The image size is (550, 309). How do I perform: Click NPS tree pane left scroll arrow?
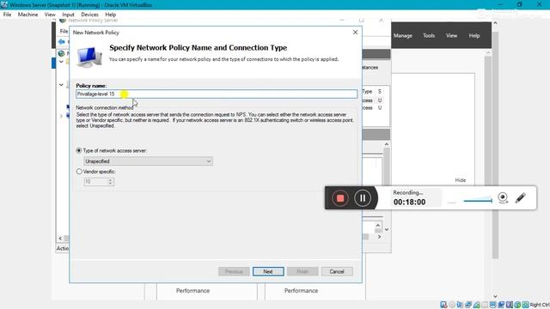[x=60, y=239]
